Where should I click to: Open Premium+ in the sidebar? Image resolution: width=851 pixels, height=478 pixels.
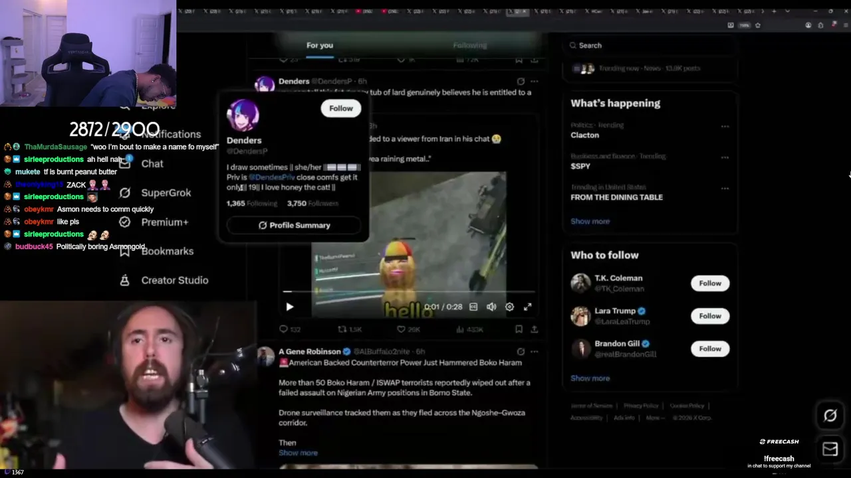tap(154, 222)
